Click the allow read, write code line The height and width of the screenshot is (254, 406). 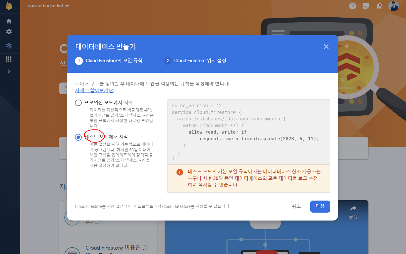(x=218, y=132)
